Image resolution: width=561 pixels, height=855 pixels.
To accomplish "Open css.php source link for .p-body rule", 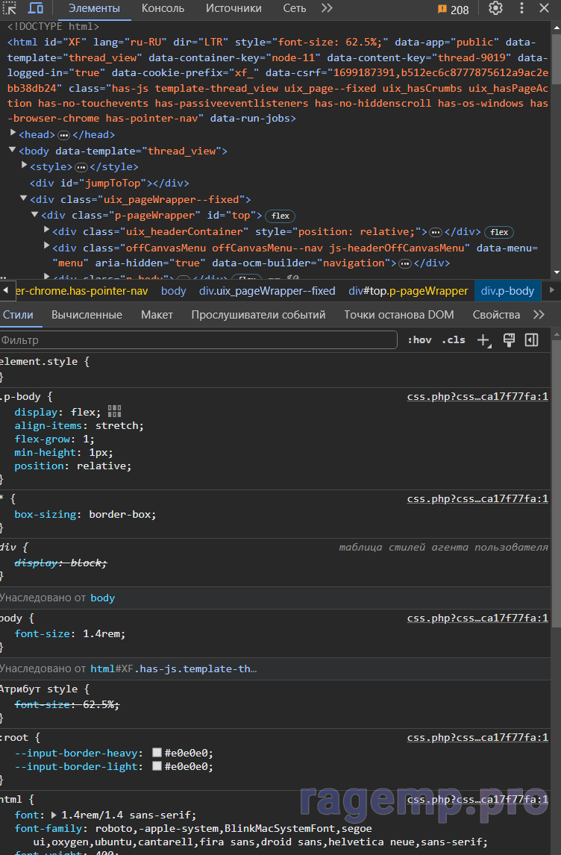I will coord(477,397).
